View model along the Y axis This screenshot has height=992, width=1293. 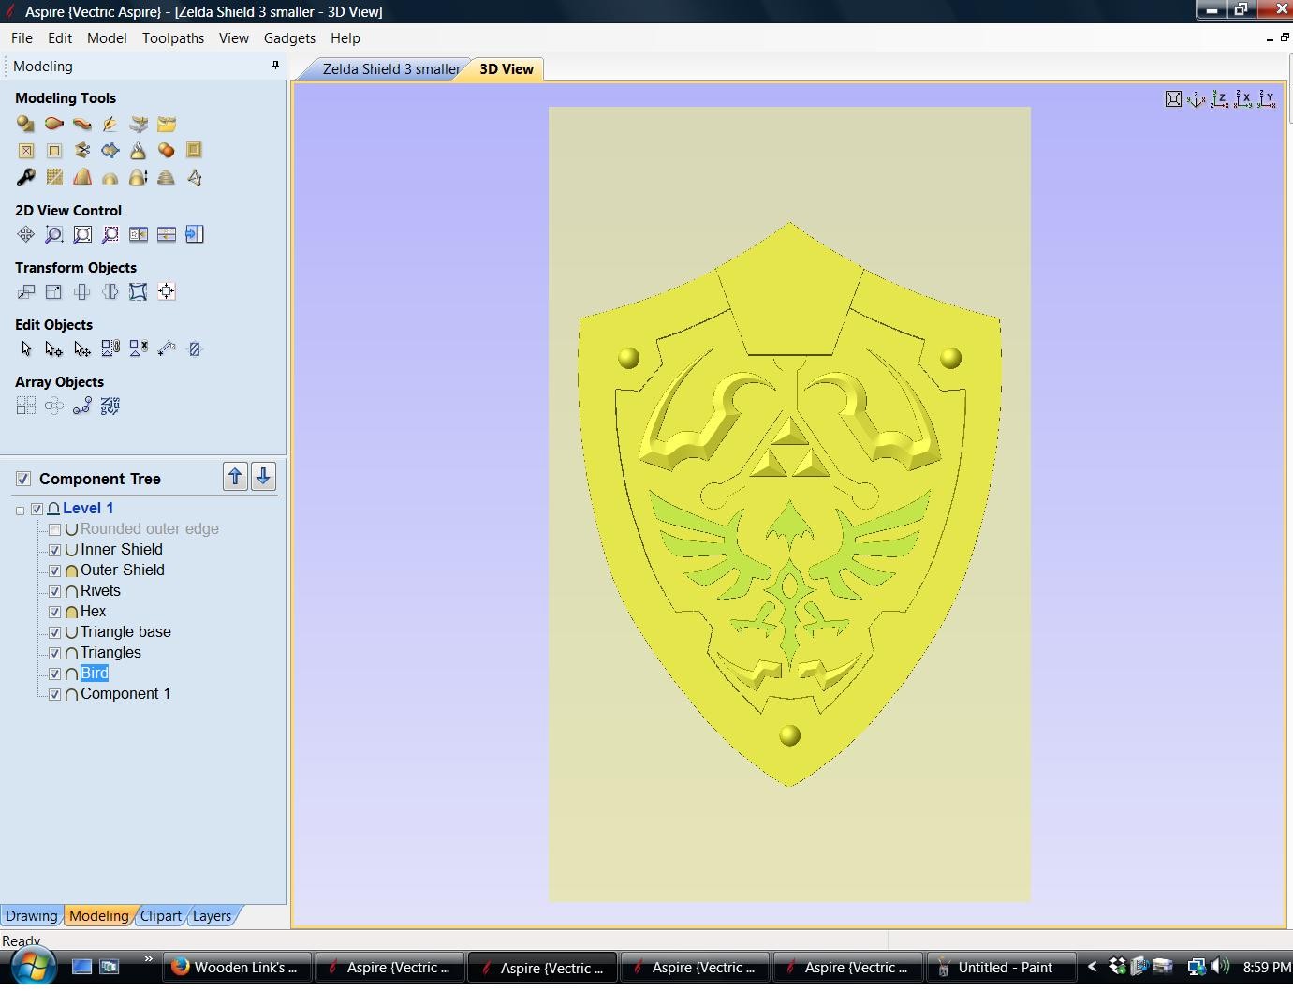click(1267, 98)
